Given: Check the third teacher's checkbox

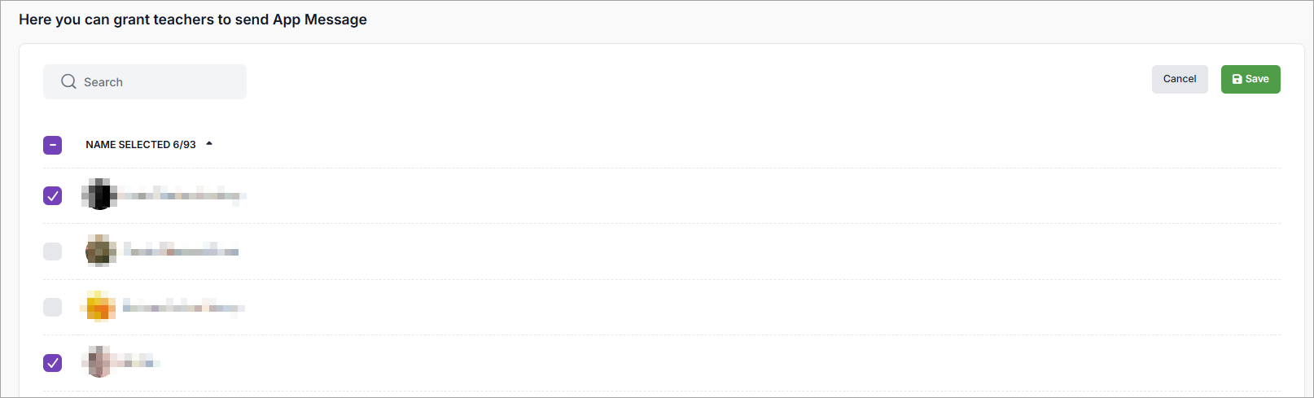Looking at the screenshot, I should point(52,307).
